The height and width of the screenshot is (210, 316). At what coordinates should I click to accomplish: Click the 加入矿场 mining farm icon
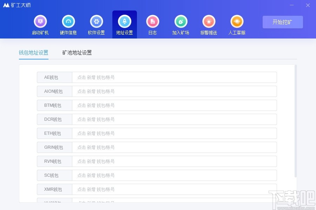coord(180,24)
